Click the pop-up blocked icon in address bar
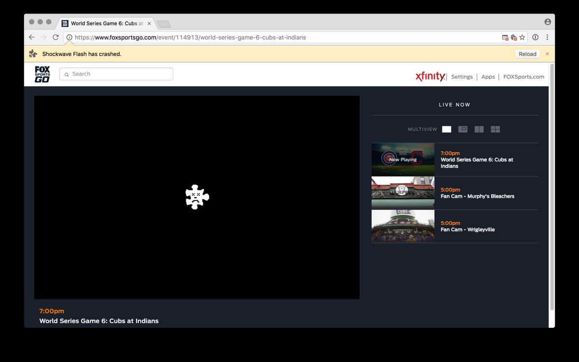 (505, 38)
